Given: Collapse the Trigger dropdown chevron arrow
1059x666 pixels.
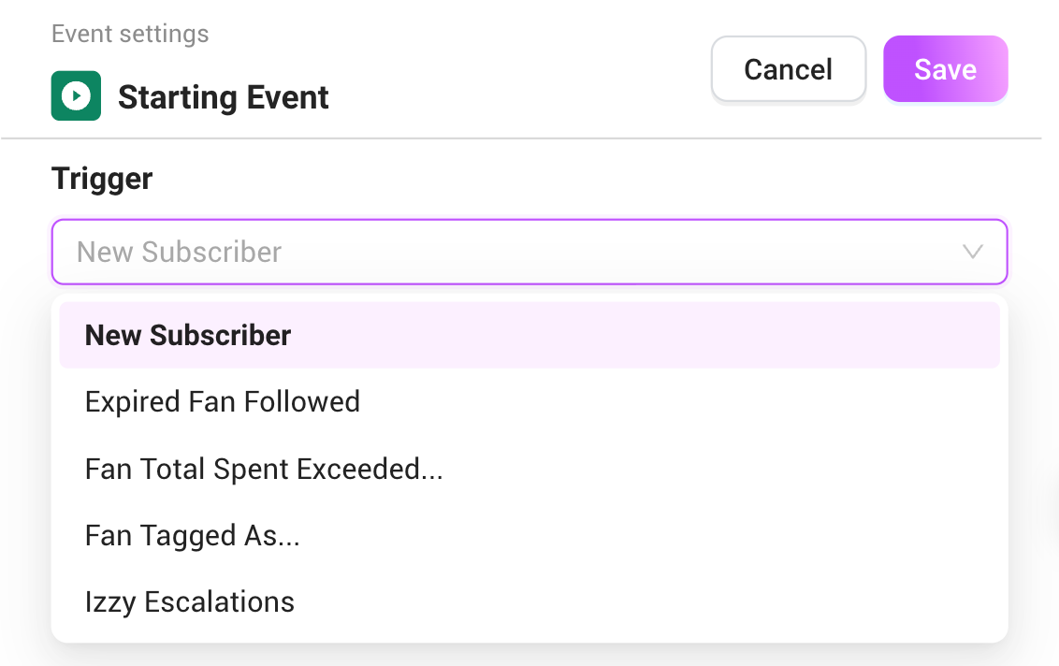Looking at the screenshot, I should click(973, 252).
